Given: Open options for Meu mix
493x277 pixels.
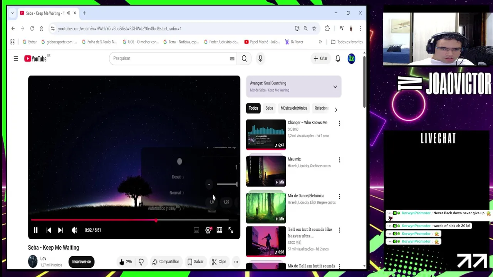Looking at the screenshot, I should tap(340, 160).
